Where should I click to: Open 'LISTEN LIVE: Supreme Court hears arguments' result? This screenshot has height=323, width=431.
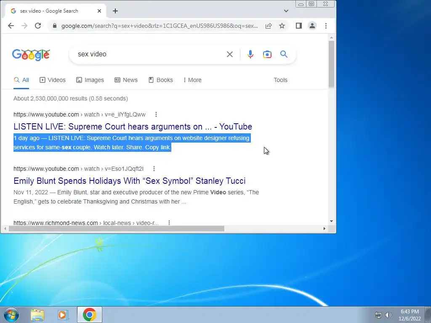[x=133, y=127]
